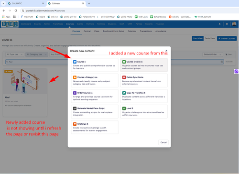239x174 pixels.
Task: Expand the Default Order dropdown
Action: pos(213,54)
